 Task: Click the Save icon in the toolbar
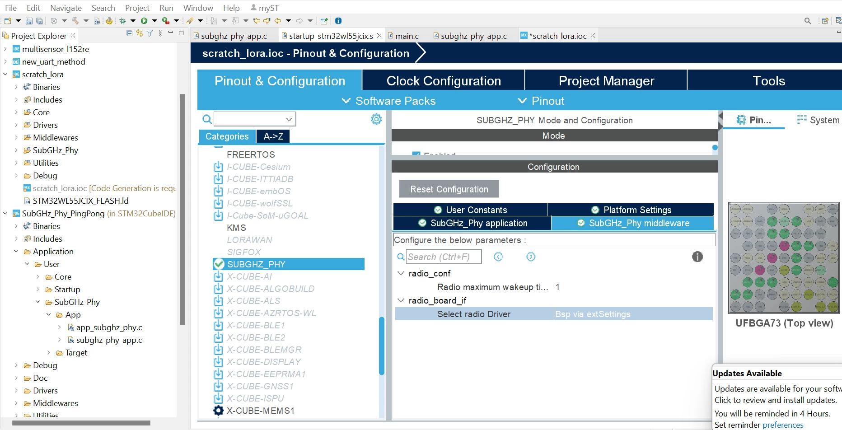click(29, 21)
